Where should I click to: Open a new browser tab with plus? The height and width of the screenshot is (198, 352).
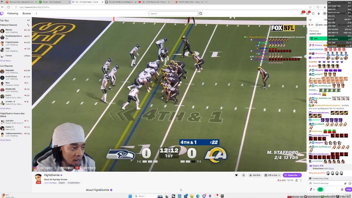(x=207, y=2)
